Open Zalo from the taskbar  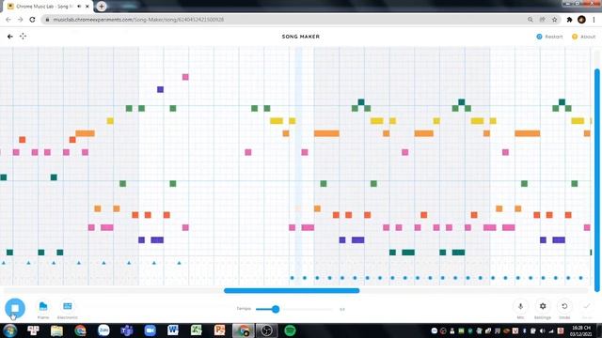point(103,330)
